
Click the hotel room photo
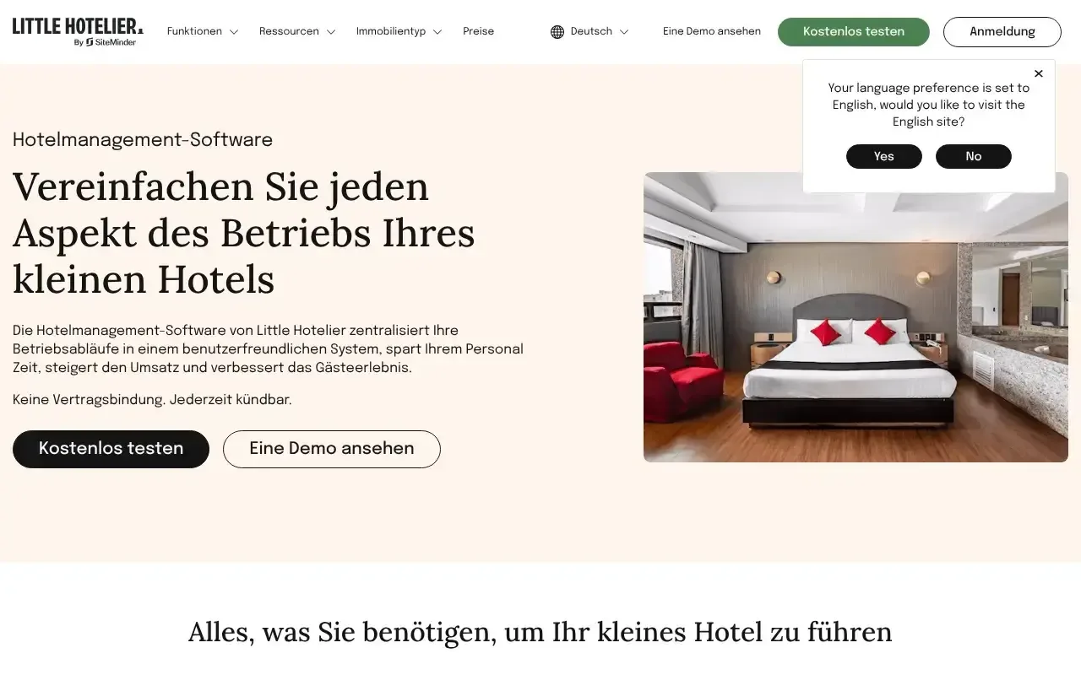pyautogui.click(x=856, y=317)
